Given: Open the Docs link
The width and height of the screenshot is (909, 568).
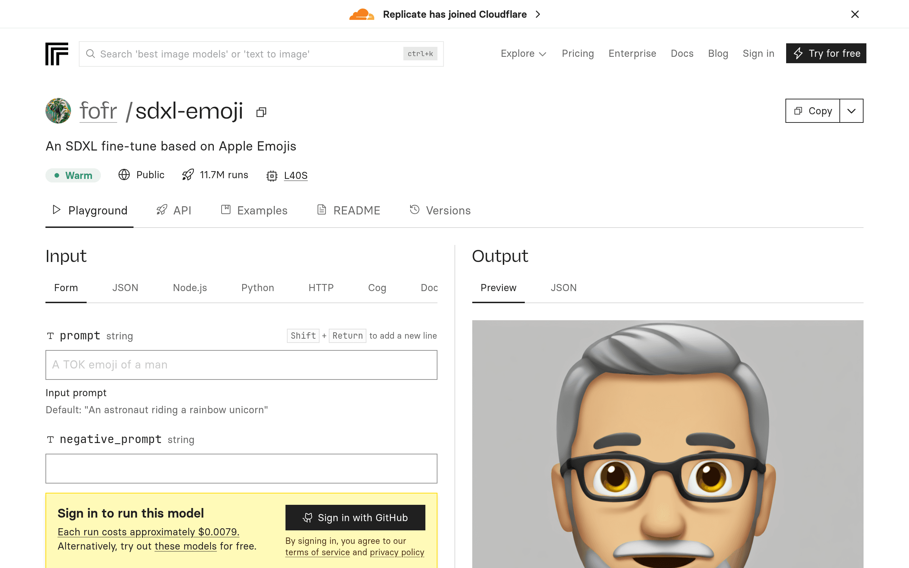Looking at the screenshot, I should point(682,53).
